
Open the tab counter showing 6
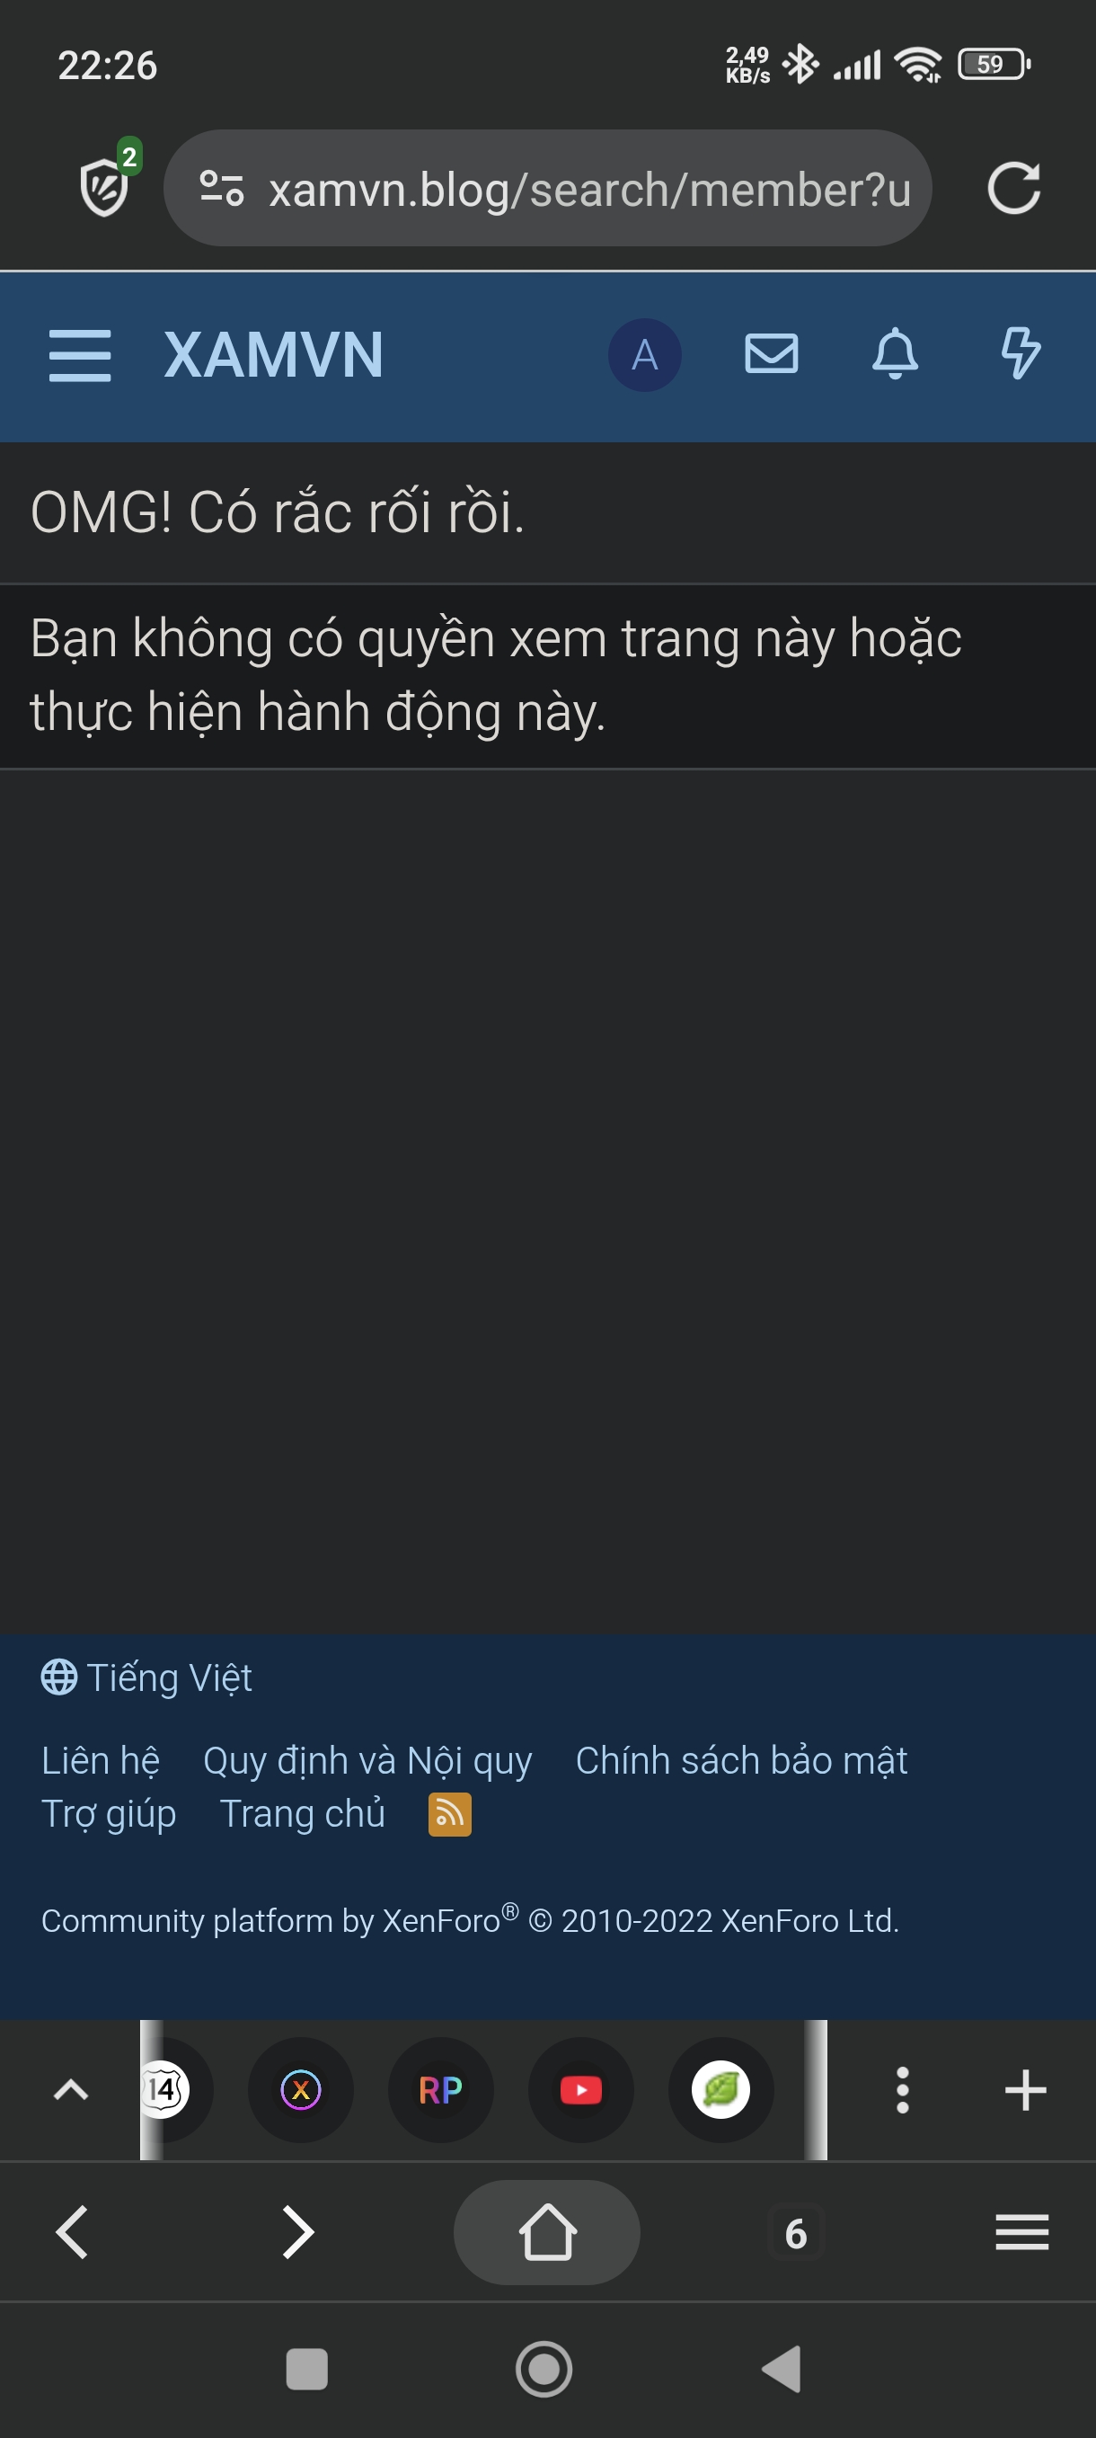[x=796, y=2233]
